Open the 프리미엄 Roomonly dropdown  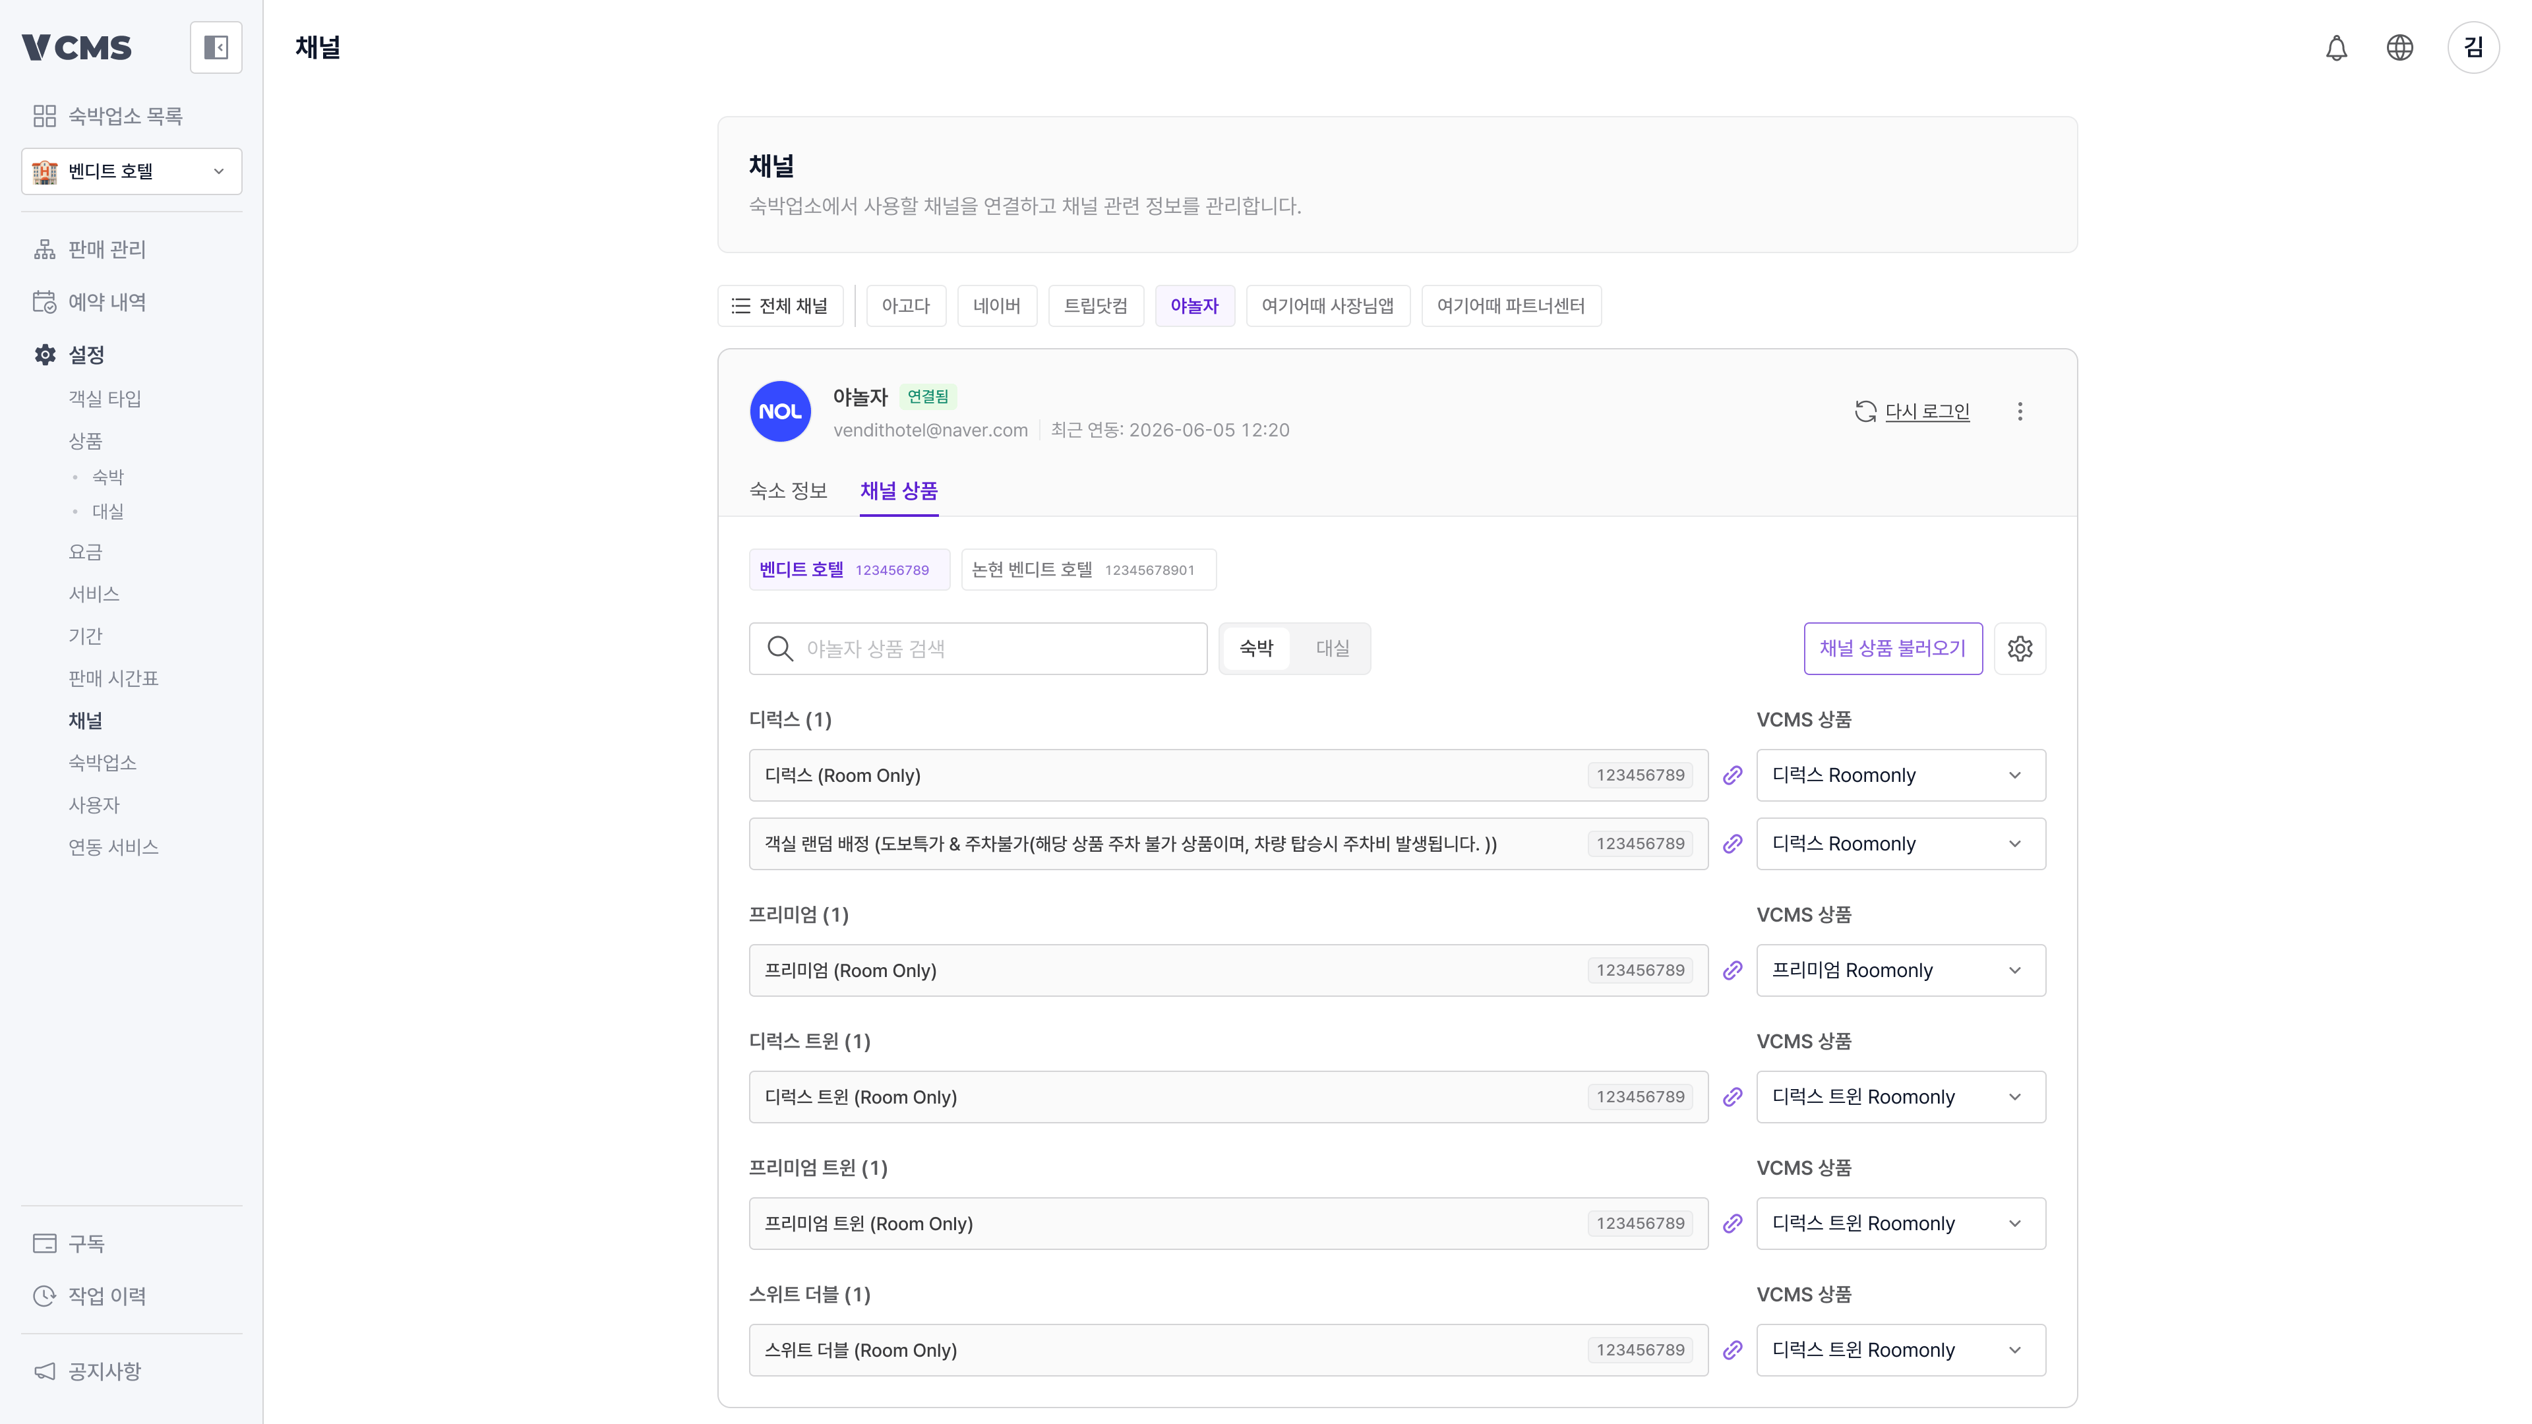coord(1900,971)
